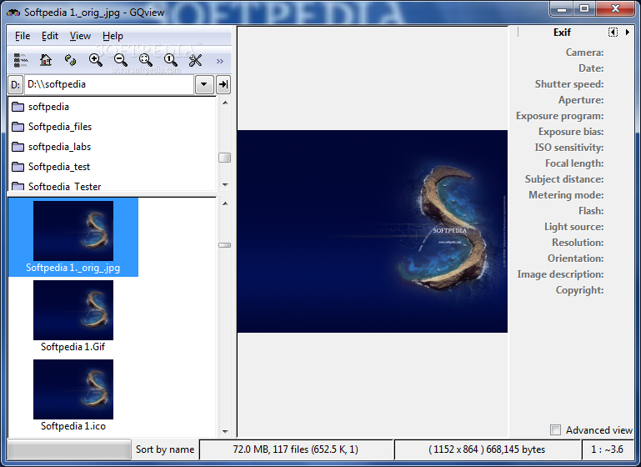
Task: Select the Softpedia 1._orig_.jpg thumbnail
Action: [x=73, y=237]
